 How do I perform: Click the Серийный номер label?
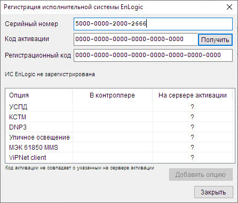click(x=31, y=24)
